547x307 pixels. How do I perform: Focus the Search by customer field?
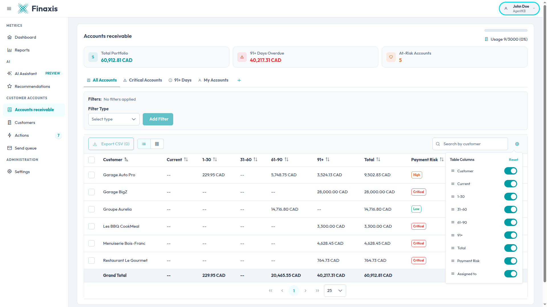470,144
